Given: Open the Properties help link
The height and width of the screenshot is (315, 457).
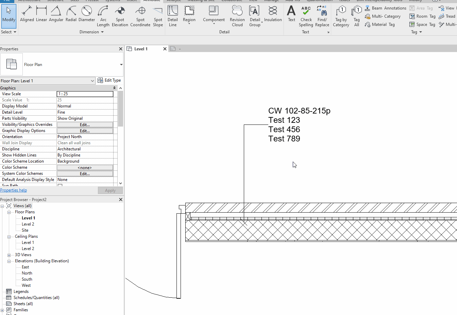Looking at the screenshot, I should pyautogui.click(x=14, y=190).
